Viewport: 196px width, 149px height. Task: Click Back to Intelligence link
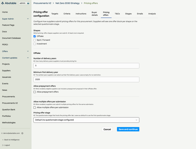point(11,140)
